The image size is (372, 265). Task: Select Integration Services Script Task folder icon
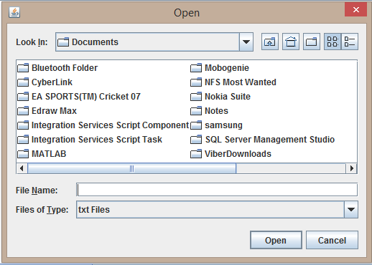click(23, 140)
